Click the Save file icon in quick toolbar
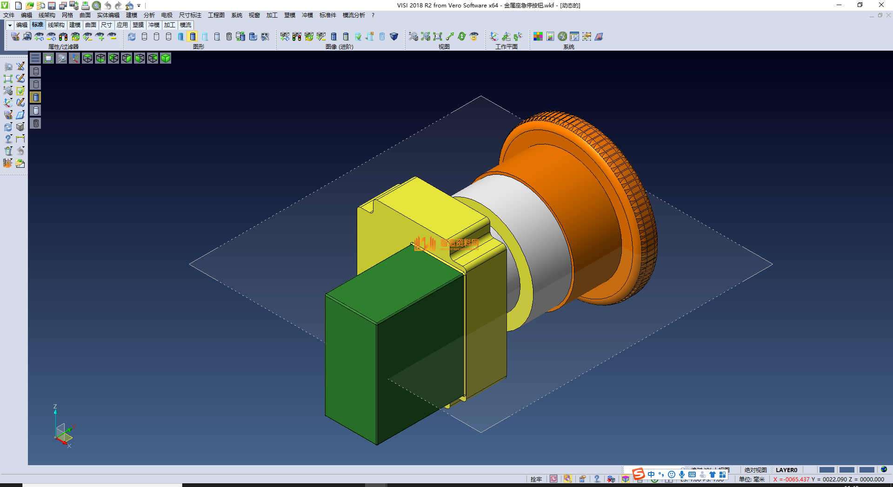The height and width of the screenshot is (487, 893). 52,6
